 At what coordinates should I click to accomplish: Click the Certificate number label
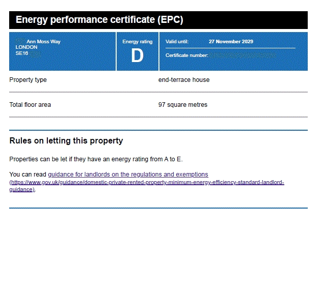pyautogui.click(x=186, y=55)
